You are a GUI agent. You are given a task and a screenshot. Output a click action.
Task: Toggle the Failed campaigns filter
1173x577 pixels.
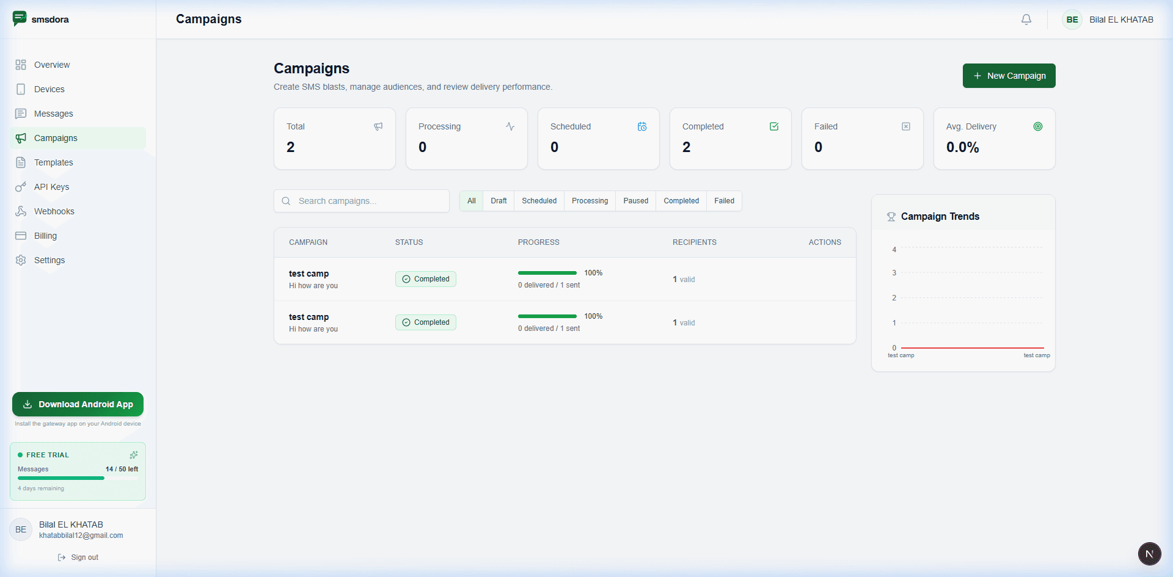(x=724, y=201)
